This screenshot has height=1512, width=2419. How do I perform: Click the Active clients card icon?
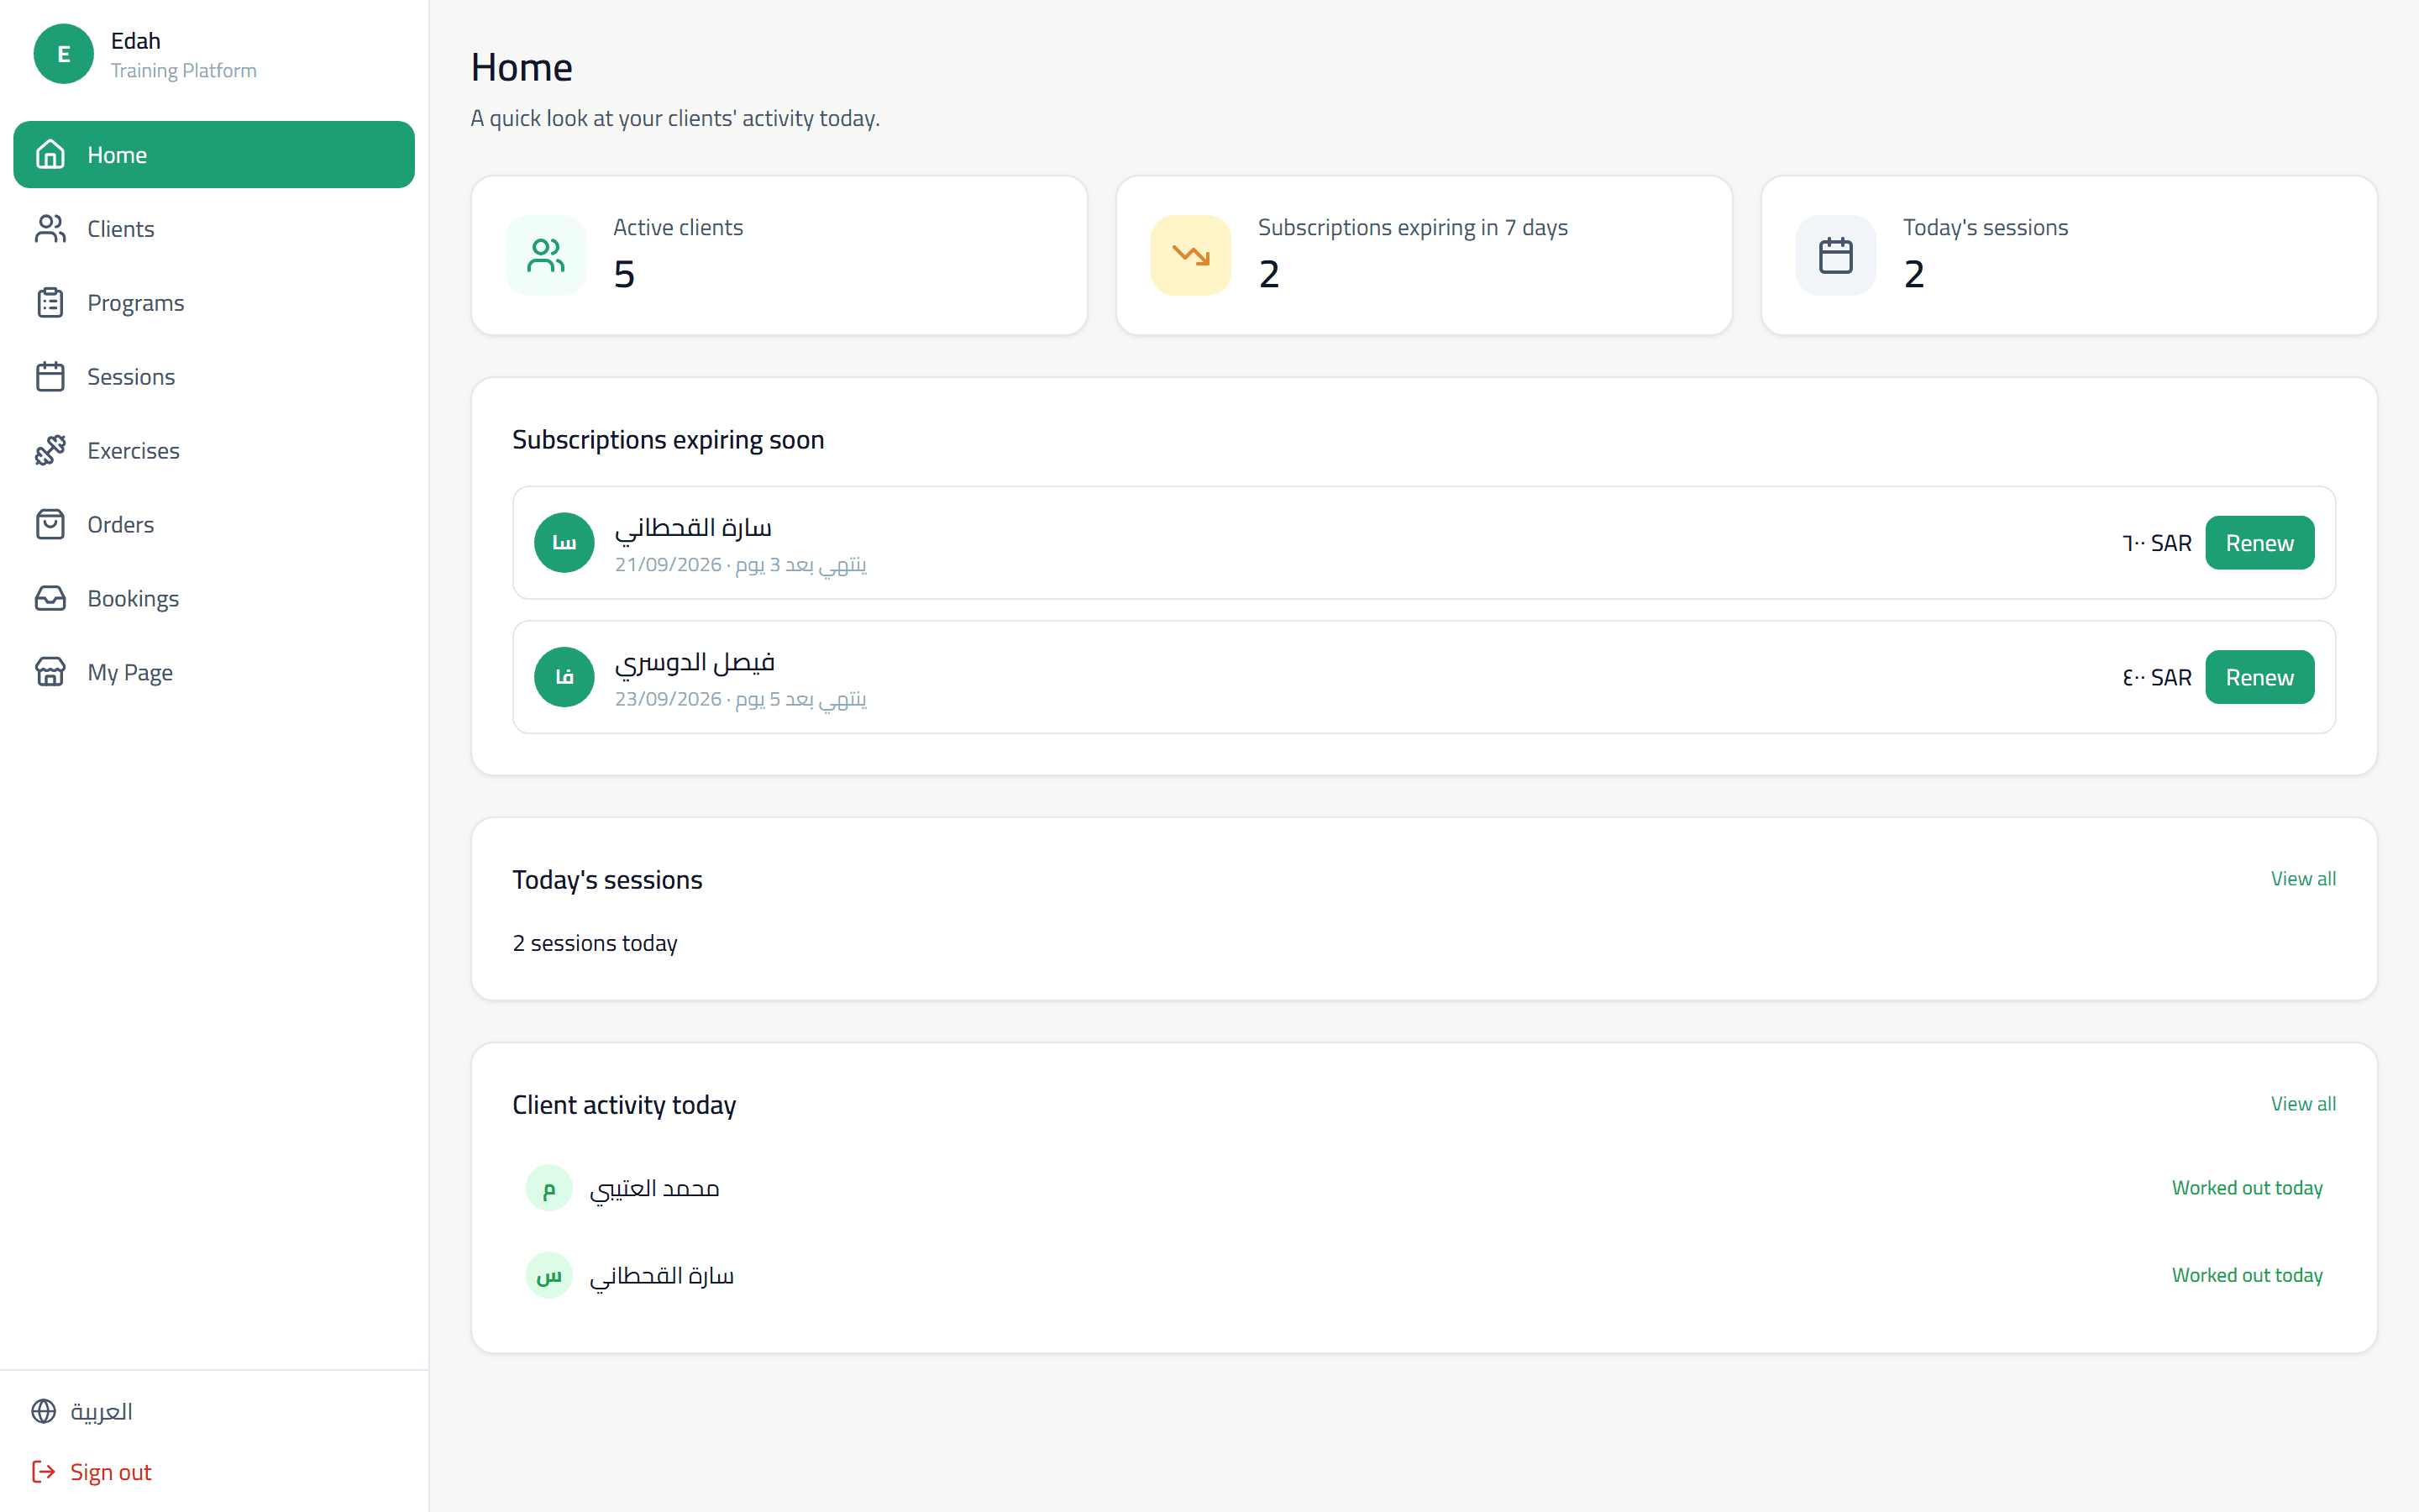546,255
